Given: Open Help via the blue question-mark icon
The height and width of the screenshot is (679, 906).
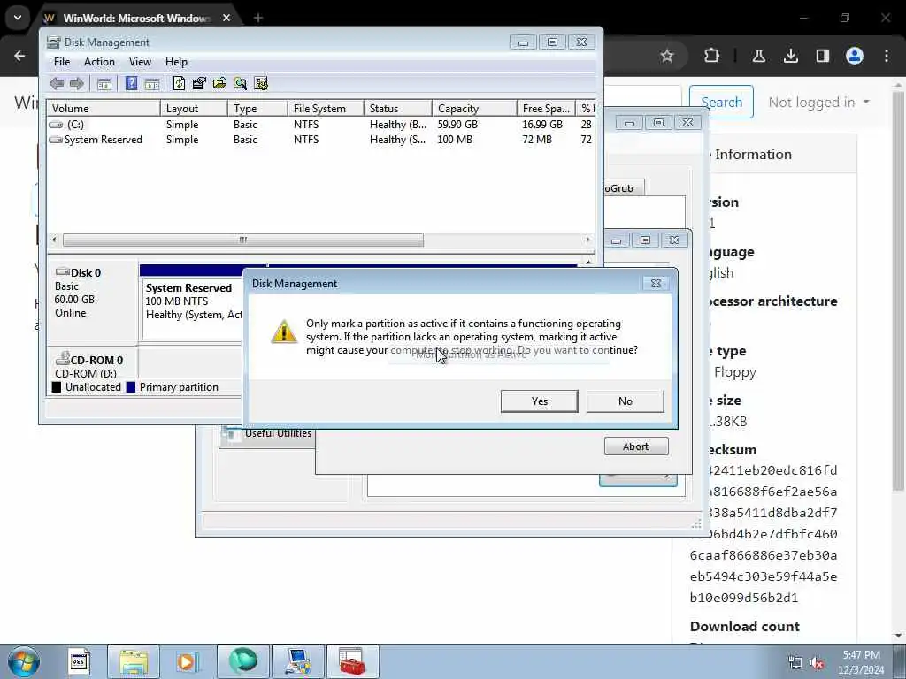Looking at the screenshot, I should pyautogui.click(x=131, y=84).
